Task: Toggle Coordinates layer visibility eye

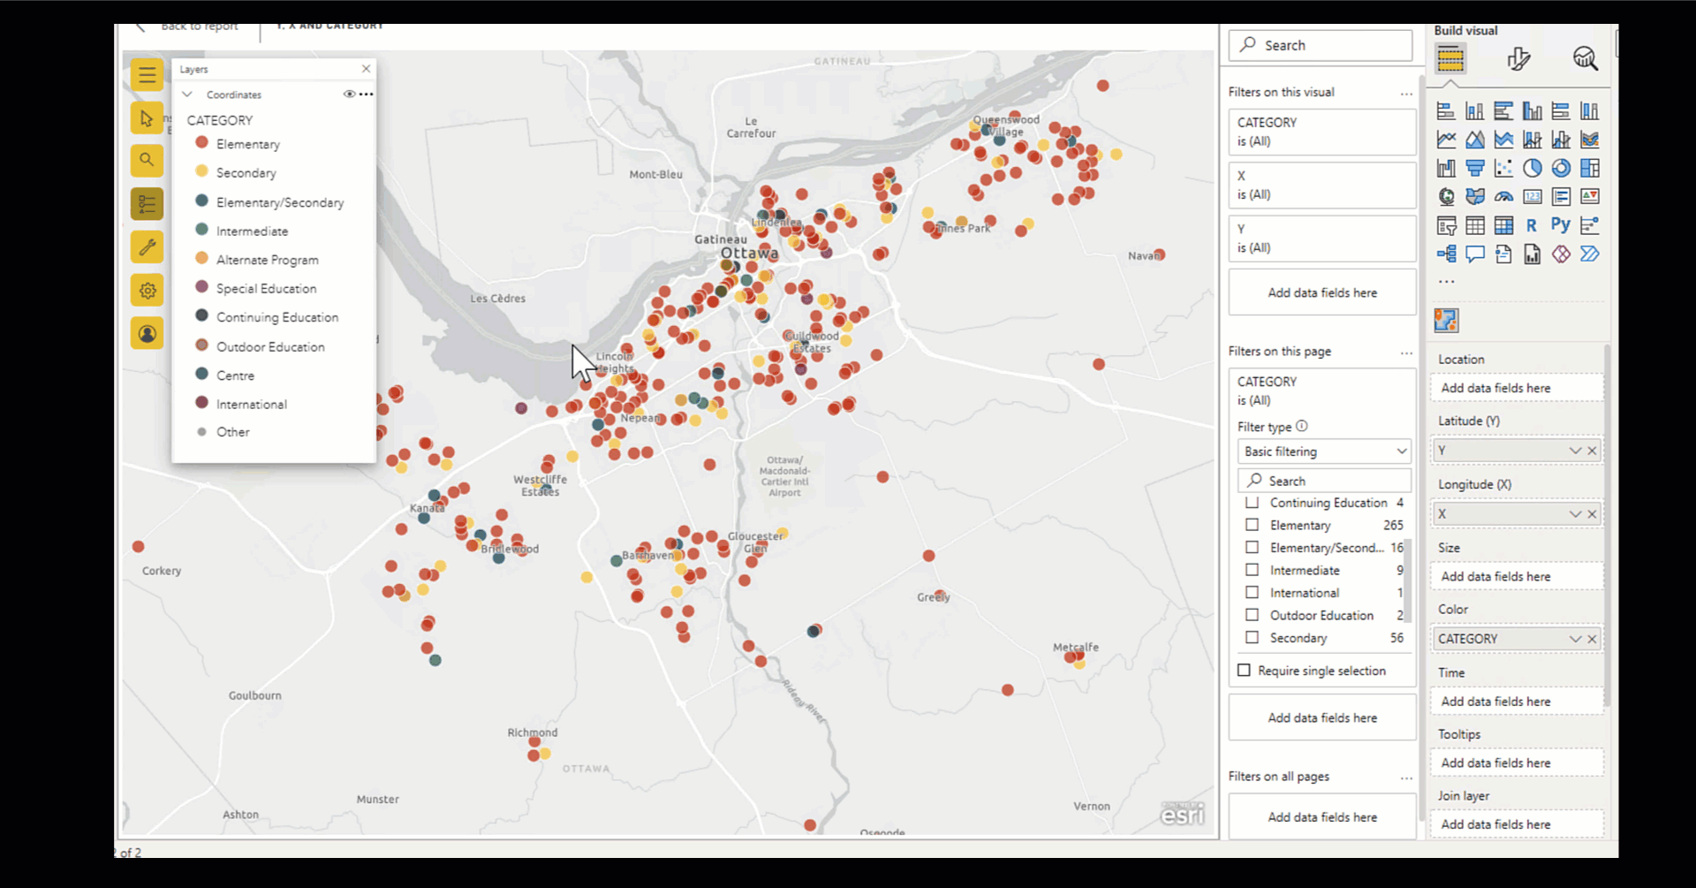Action: pyautogui.click(x=349, y=94)
